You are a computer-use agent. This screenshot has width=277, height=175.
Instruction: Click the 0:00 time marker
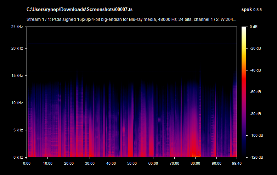pos(27,163)
